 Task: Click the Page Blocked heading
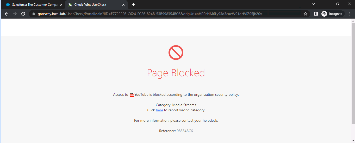(x=176, y=73)
